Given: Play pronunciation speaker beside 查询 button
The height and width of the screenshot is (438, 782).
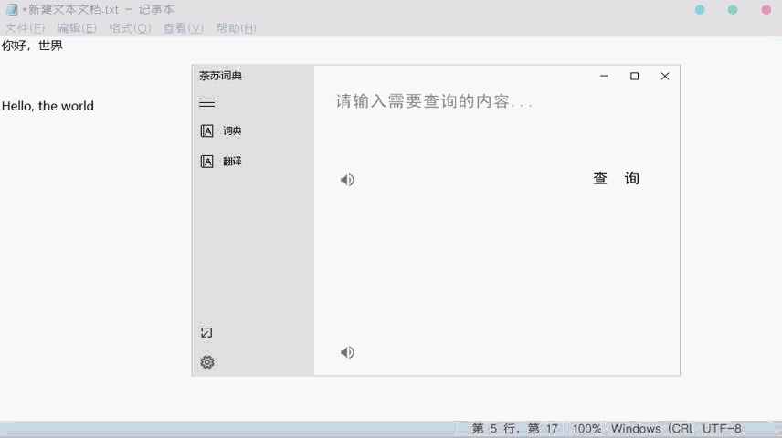Looking at the screenshot, I should click(x=347, y=180).
